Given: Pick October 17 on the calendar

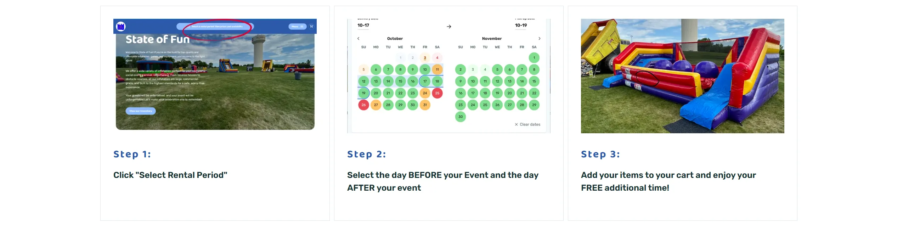Looking at the screenshot, I should coord(425,82).
